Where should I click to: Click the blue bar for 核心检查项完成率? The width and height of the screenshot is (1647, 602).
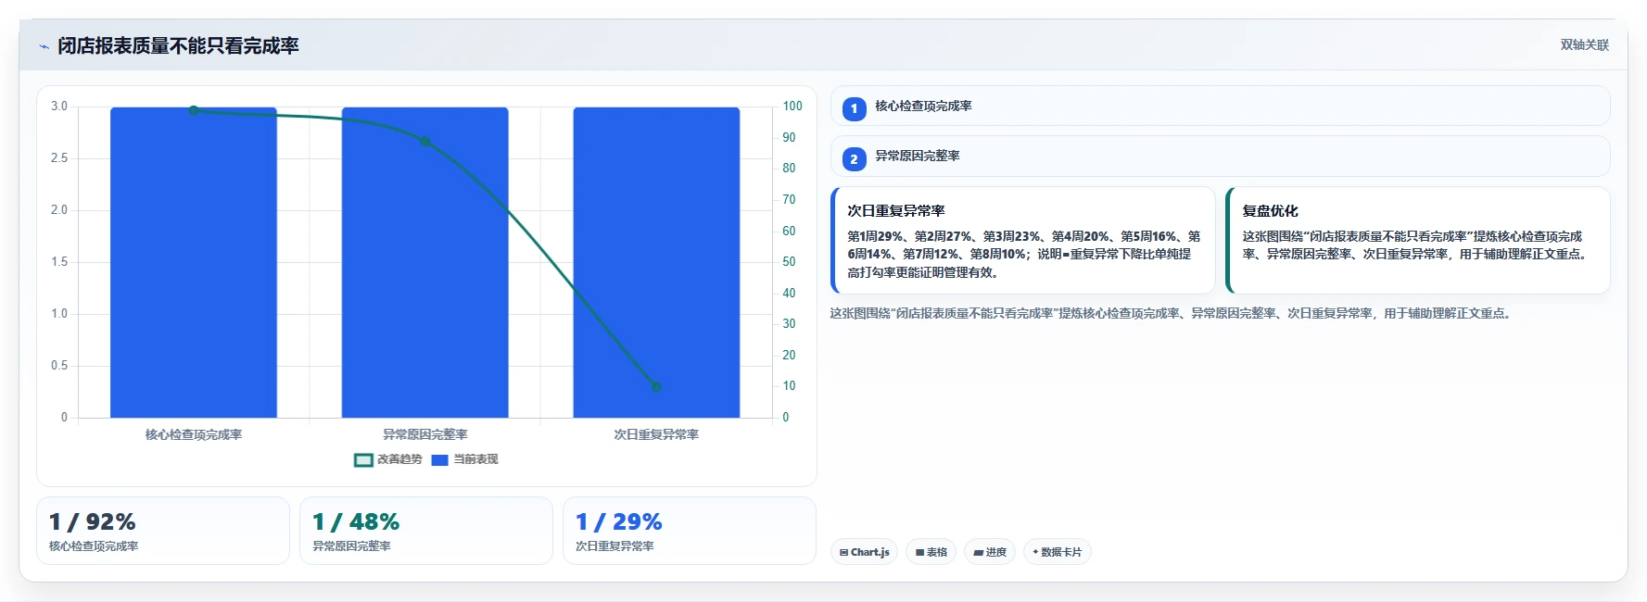pos(194,262)
